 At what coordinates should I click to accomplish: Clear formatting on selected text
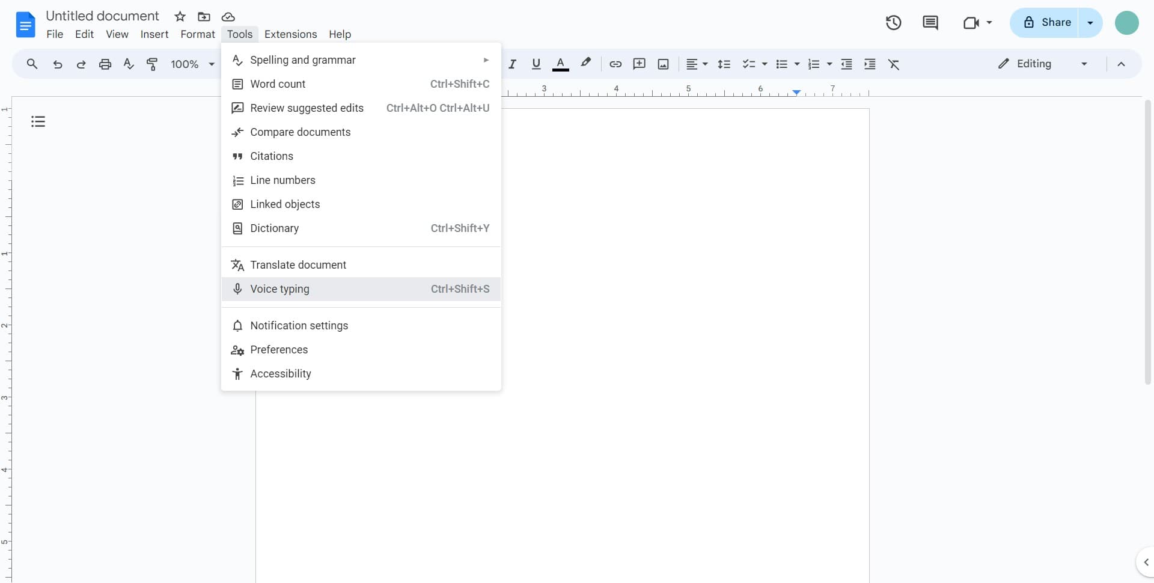[x=894, y=64]
